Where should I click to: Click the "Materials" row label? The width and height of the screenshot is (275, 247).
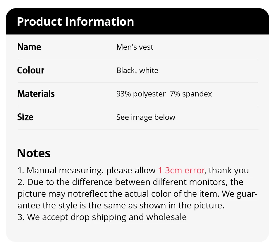tap(36, 94)
